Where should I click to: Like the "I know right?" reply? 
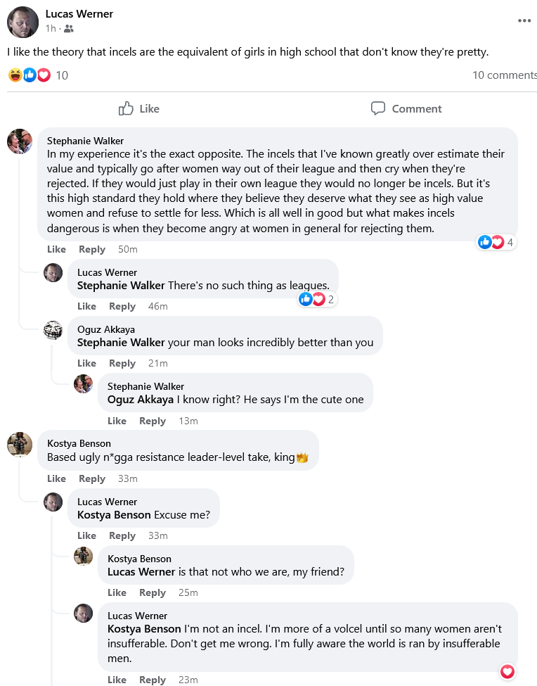[117, 421]
